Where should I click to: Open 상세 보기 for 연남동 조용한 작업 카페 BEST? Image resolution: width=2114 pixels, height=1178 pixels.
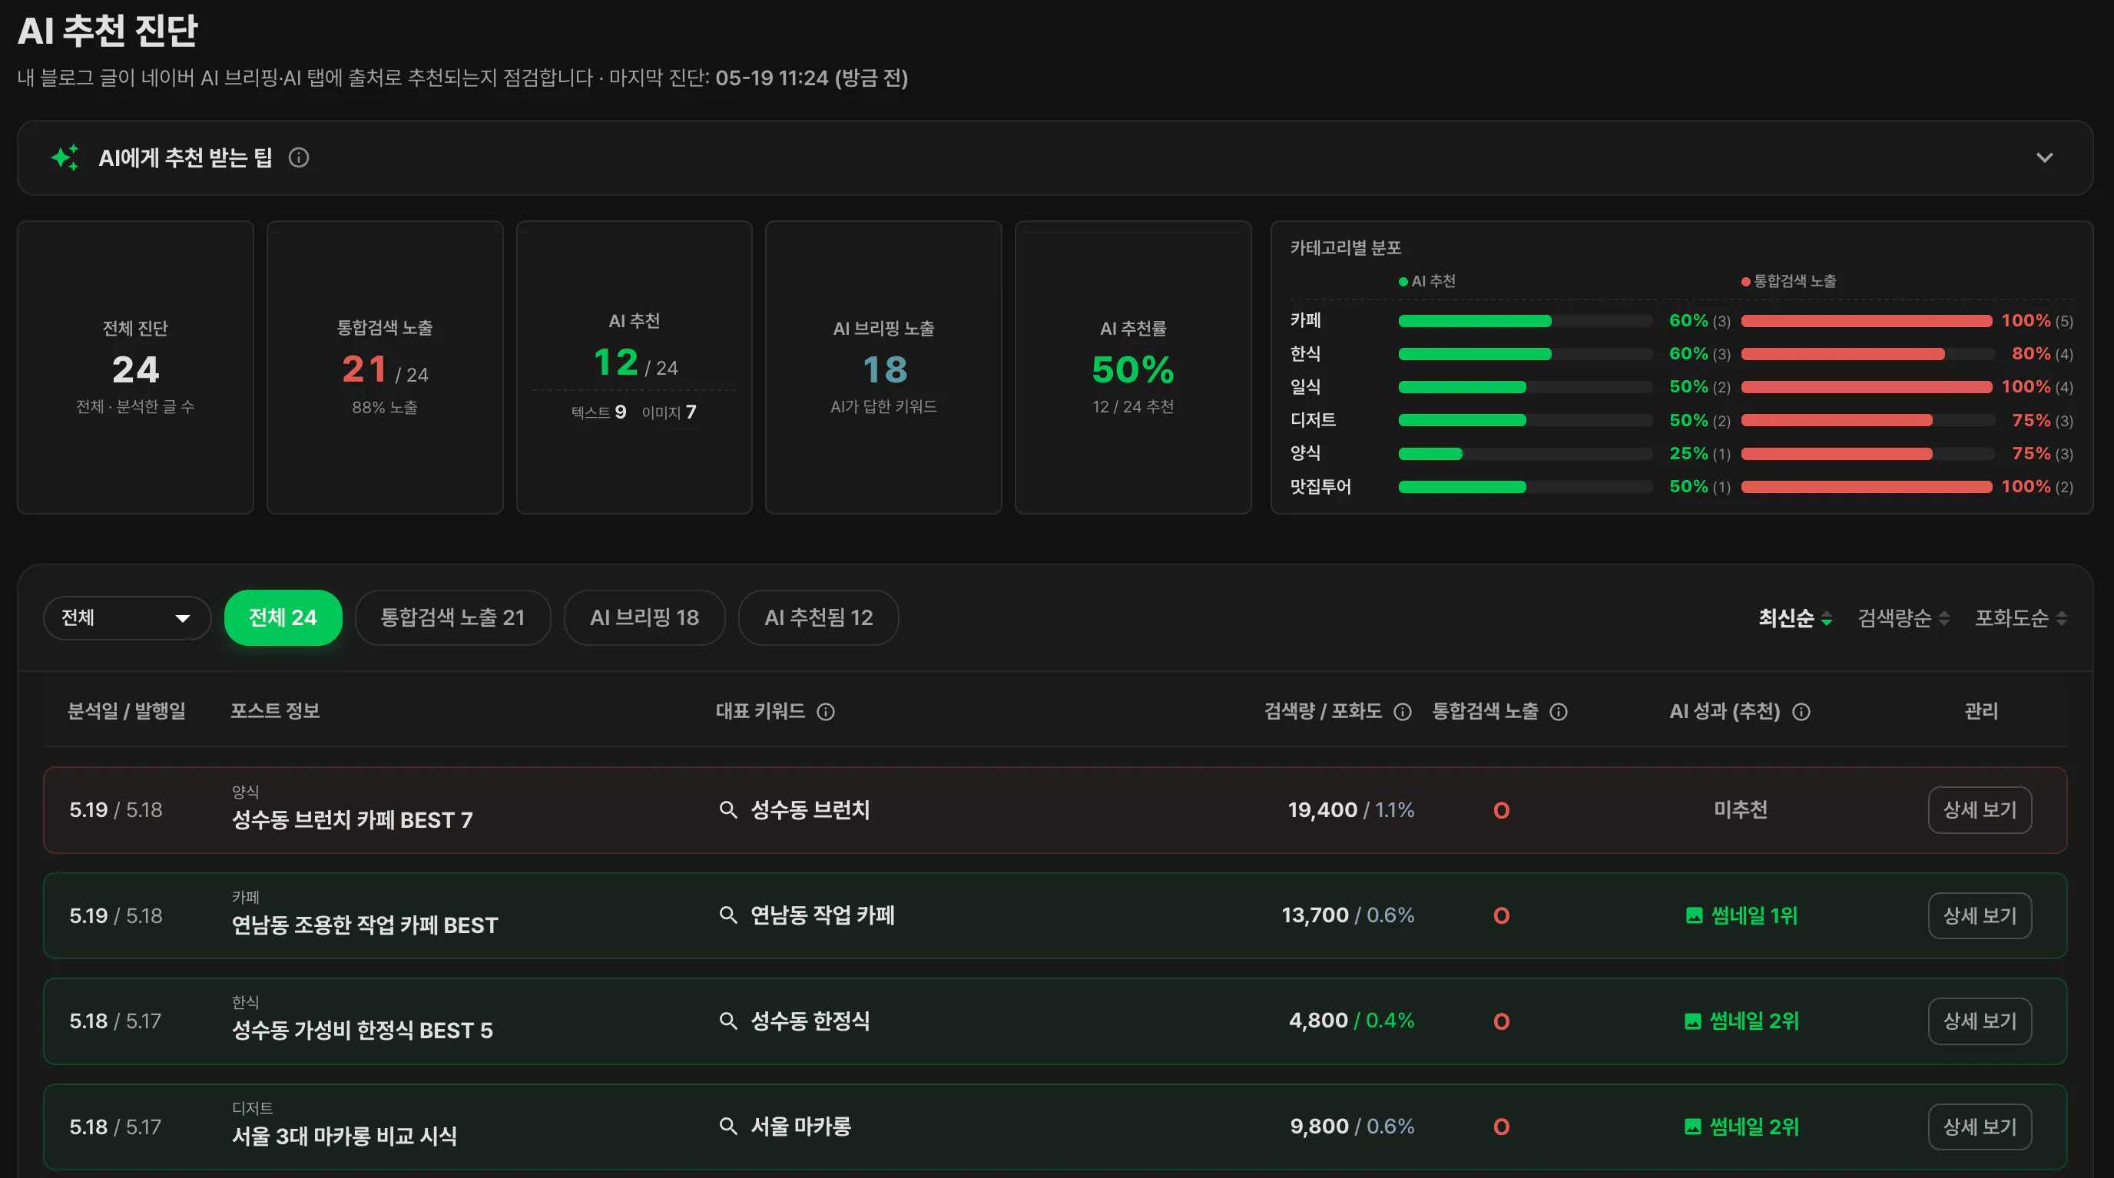1980,915
